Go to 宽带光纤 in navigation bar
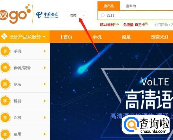The image size is (173, 140). coord(160,37)
